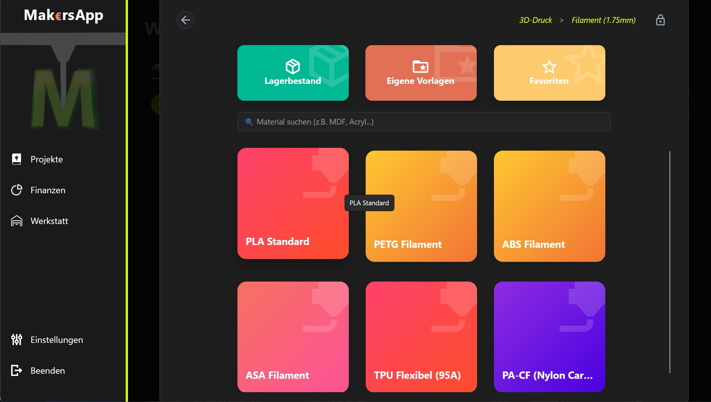Viewport: 711px width, 402px height.
Task: Click the Projekte sidebar icon
Action: [x=17, y=159]
